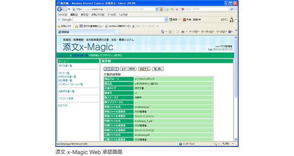Screen dimensions: 294x156
Task: Click the feeds icon in command bar
Action: 170,32
